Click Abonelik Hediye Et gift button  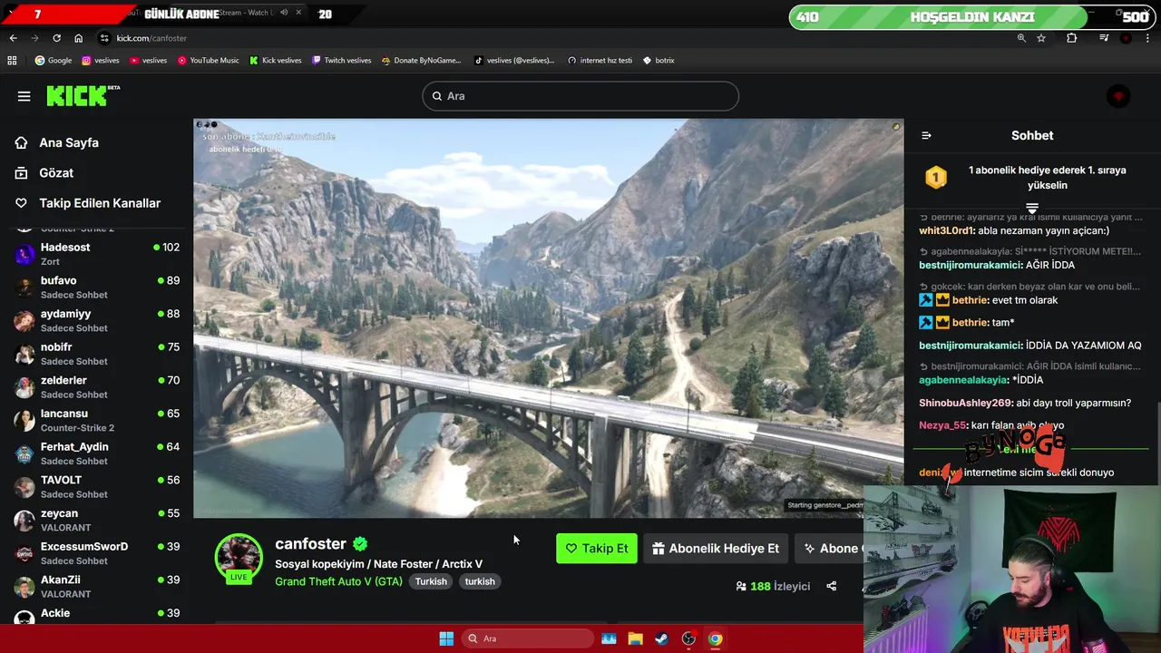[716, 549]
